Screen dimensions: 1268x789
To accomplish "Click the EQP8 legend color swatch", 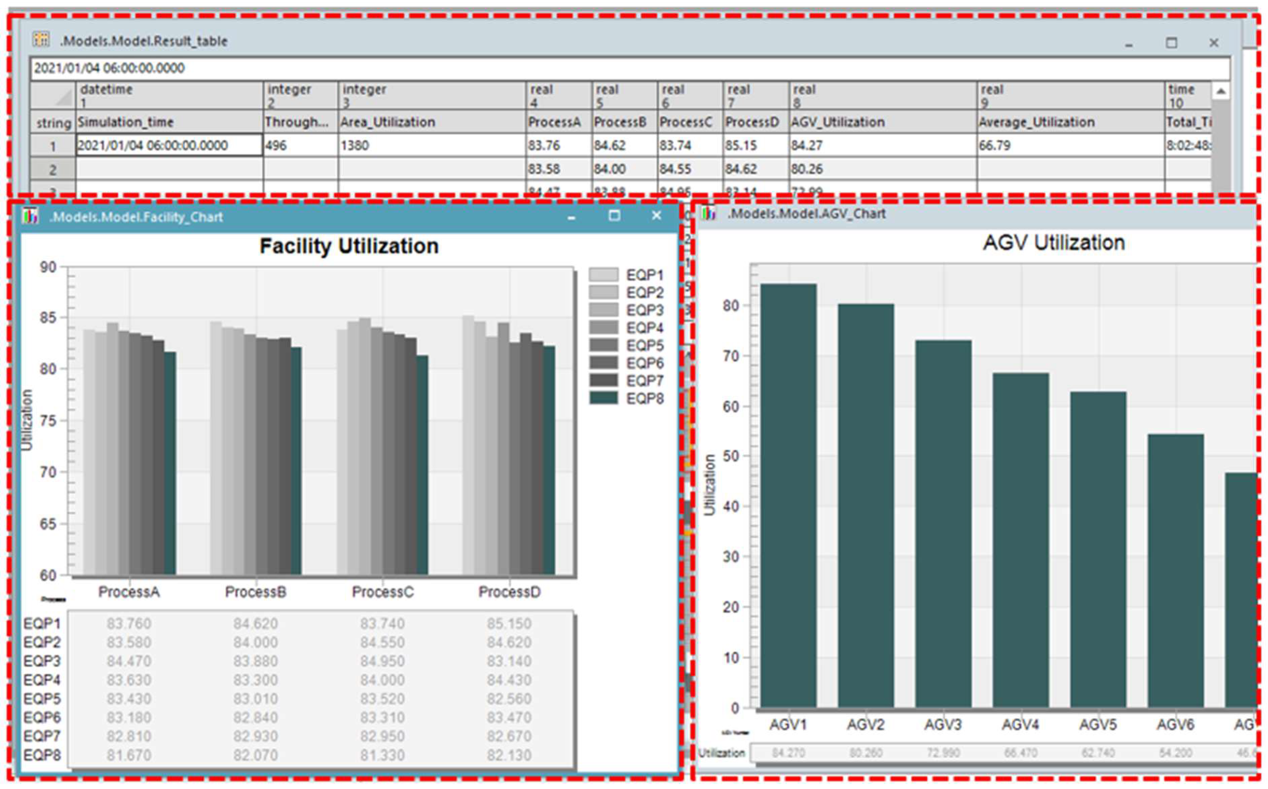I will pyautogui.click(x=603, y=398).
